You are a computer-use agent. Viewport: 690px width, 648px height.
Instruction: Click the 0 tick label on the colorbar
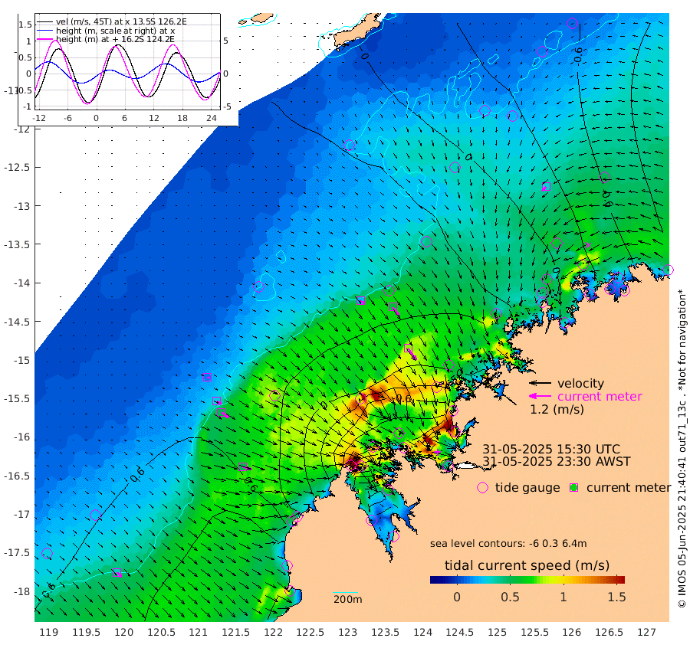(x=457, y=597)
